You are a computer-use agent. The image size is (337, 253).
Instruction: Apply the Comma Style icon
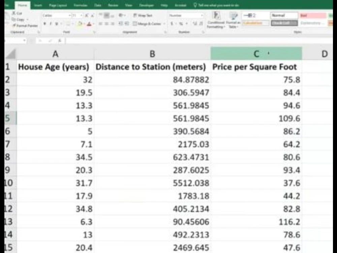pyautogui.click(x=187, y=24)
